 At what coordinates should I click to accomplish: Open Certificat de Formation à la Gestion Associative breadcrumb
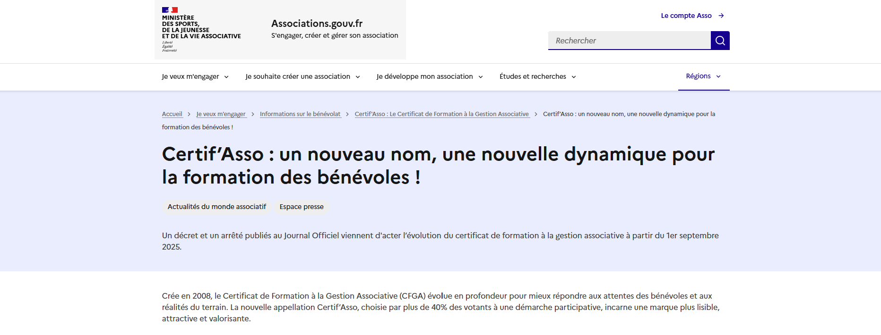(x=441, y=114)
